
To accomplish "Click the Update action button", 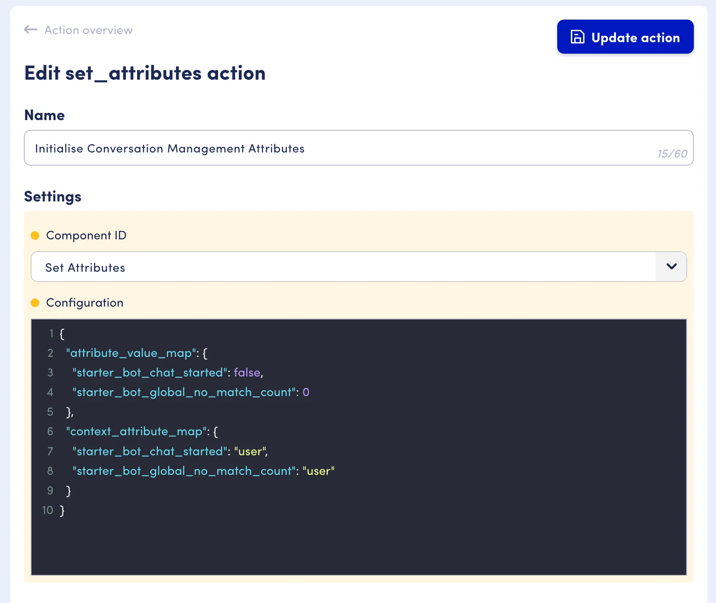I will click(x=625, y=37).
